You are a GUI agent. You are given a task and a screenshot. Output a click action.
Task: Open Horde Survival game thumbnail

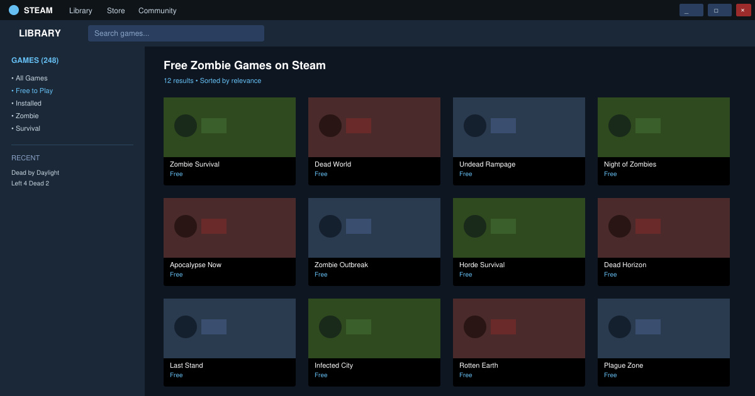[x=519, y=228]
